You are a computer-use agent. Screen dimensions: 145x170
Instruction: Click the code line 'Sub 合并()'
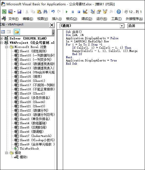[74, 32]
